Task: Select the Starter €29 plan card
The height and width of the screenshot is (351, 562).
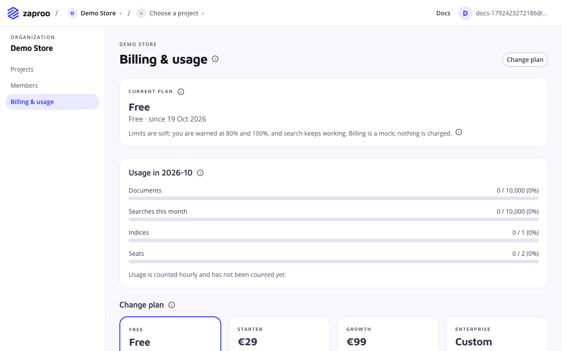Action: 279,334
